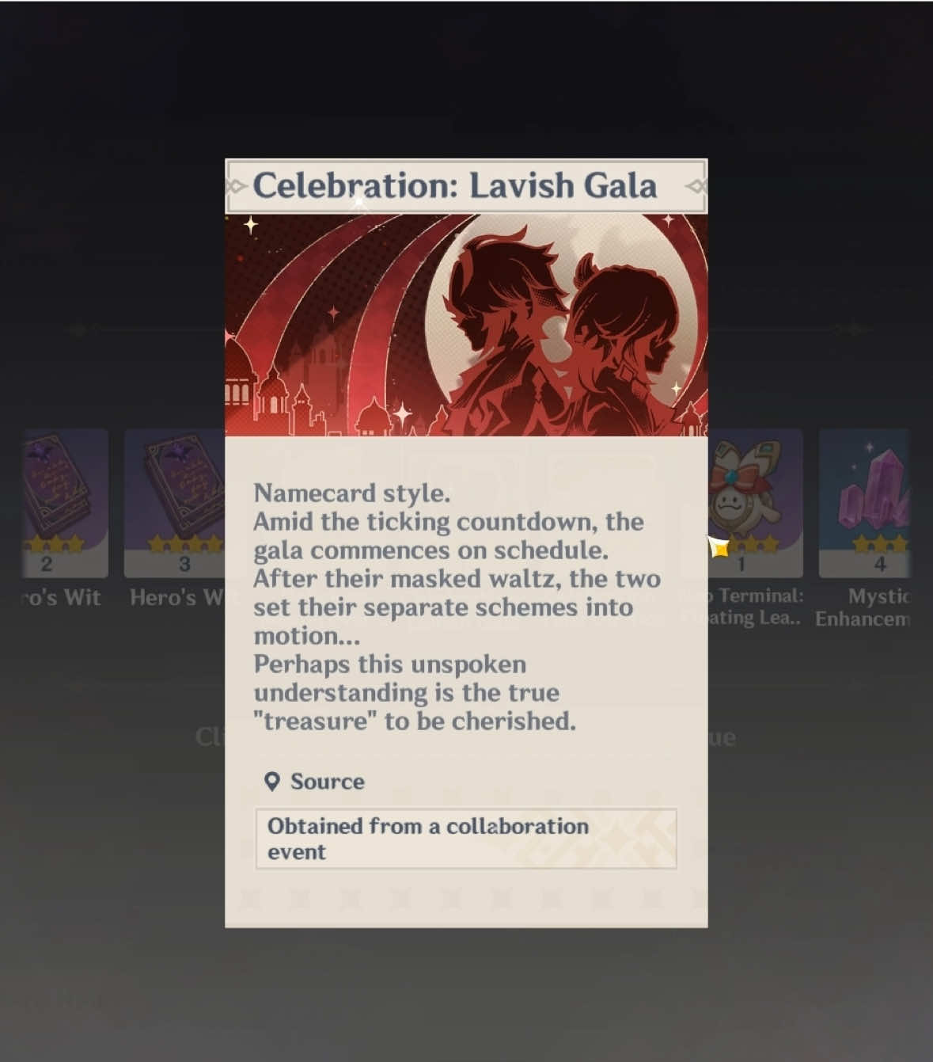933x1062 pixels.
Task: Click the quantity number 4 under the ore
Action: (x=880, y=564)
